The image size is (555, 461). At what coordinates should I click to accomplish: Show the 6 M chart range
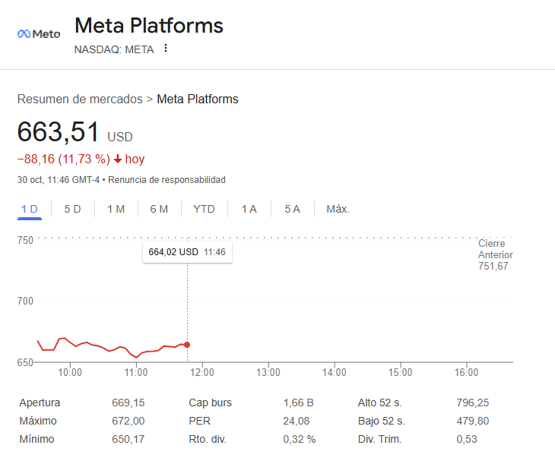click(159, 209)
